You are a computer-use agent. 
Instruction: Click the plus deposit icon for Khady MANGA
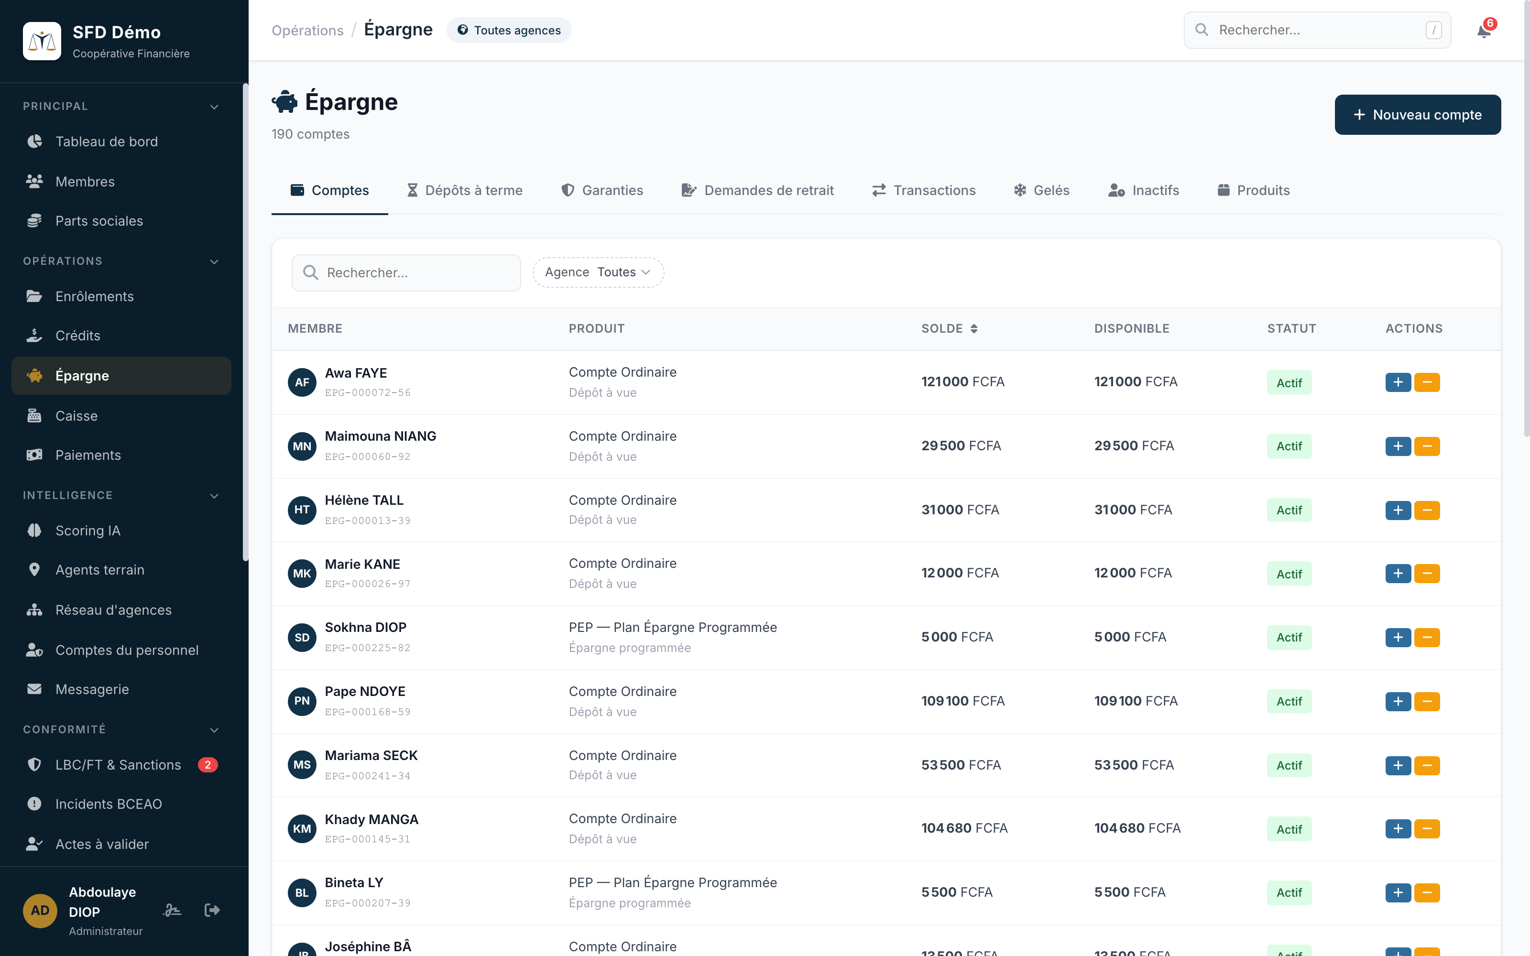point(1398,828)
